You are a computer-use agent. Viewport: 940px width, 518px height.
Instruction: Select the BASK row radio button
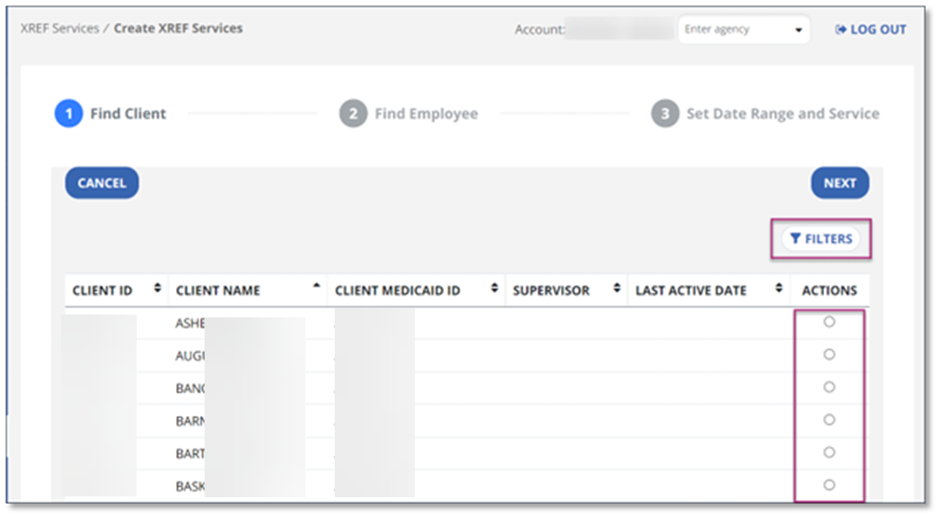click(x=829, y=485)
